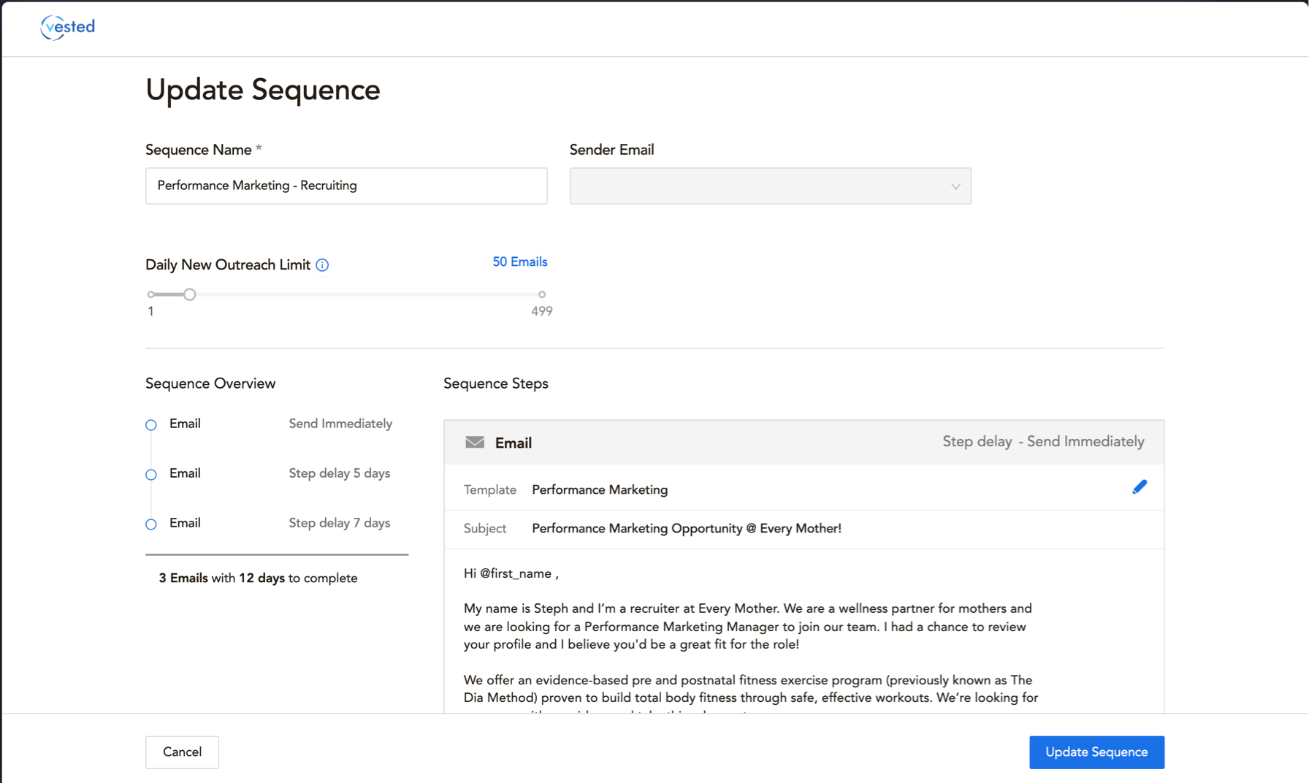Screen dimensions: 1309x783
Task: Cancel the sequence update
Action: (x=182, y=752)
